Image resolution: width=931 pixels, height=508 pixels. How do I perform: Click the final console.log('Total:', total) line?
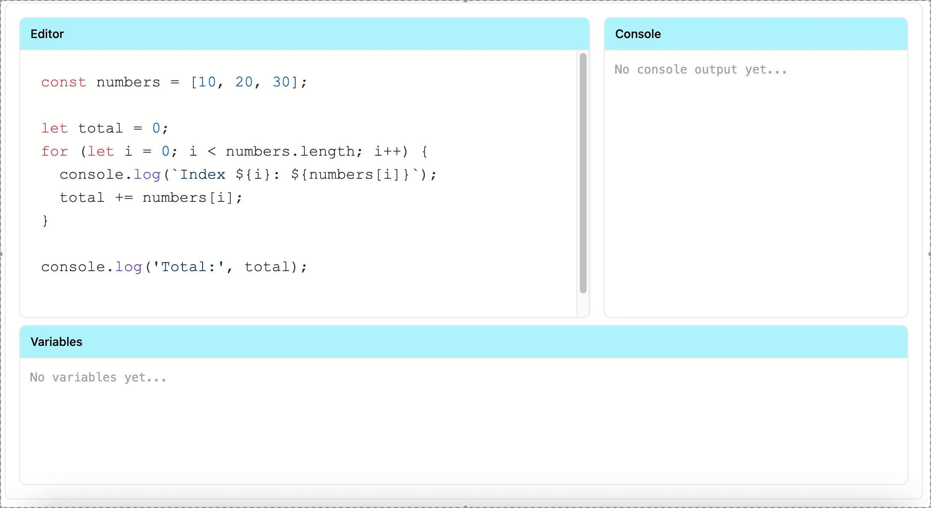coord(174,267)
